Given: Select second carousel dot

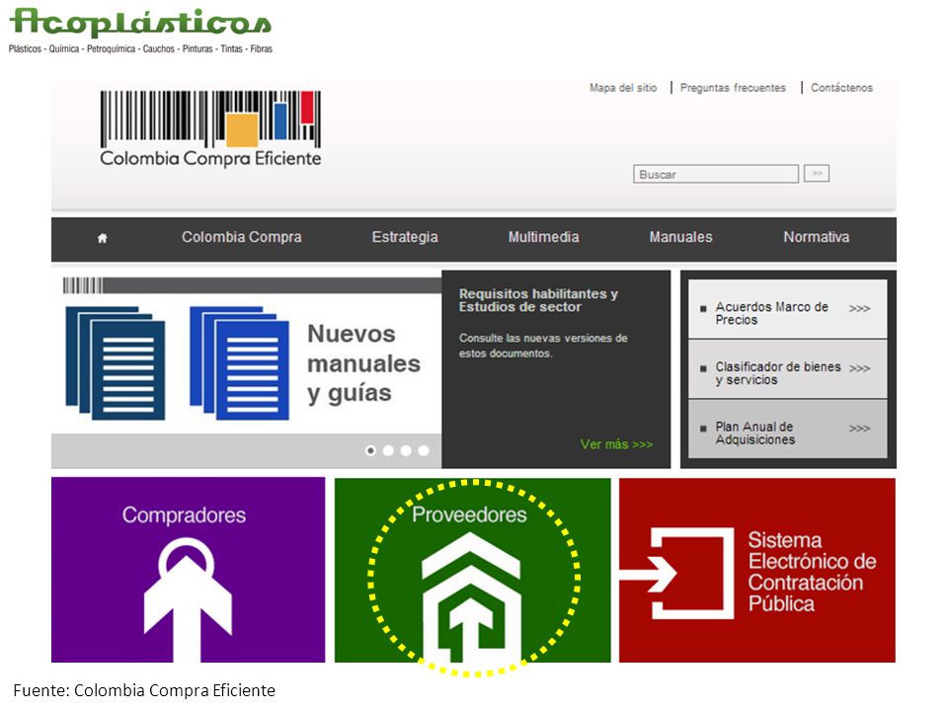Looking at the screenshot, I should click(388, 450).
